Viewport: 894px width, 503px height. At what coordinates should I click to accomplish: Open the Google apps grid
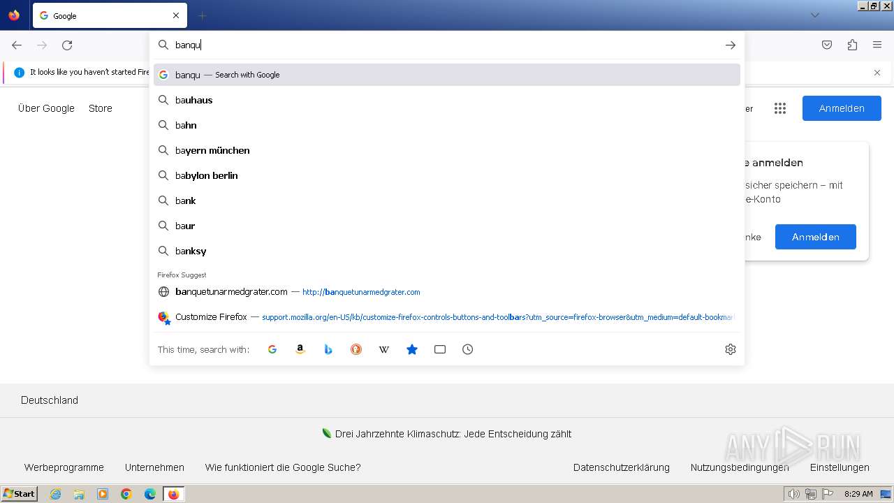pos(780,108)
